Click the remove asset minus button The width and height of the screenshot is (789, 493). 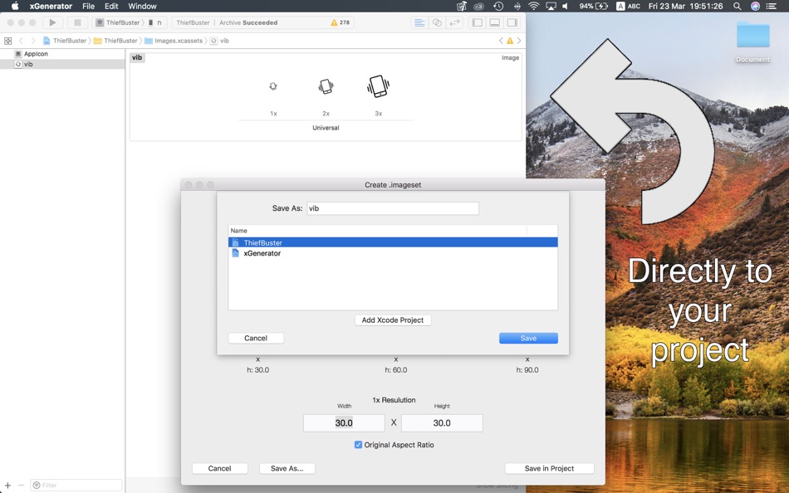21,485
